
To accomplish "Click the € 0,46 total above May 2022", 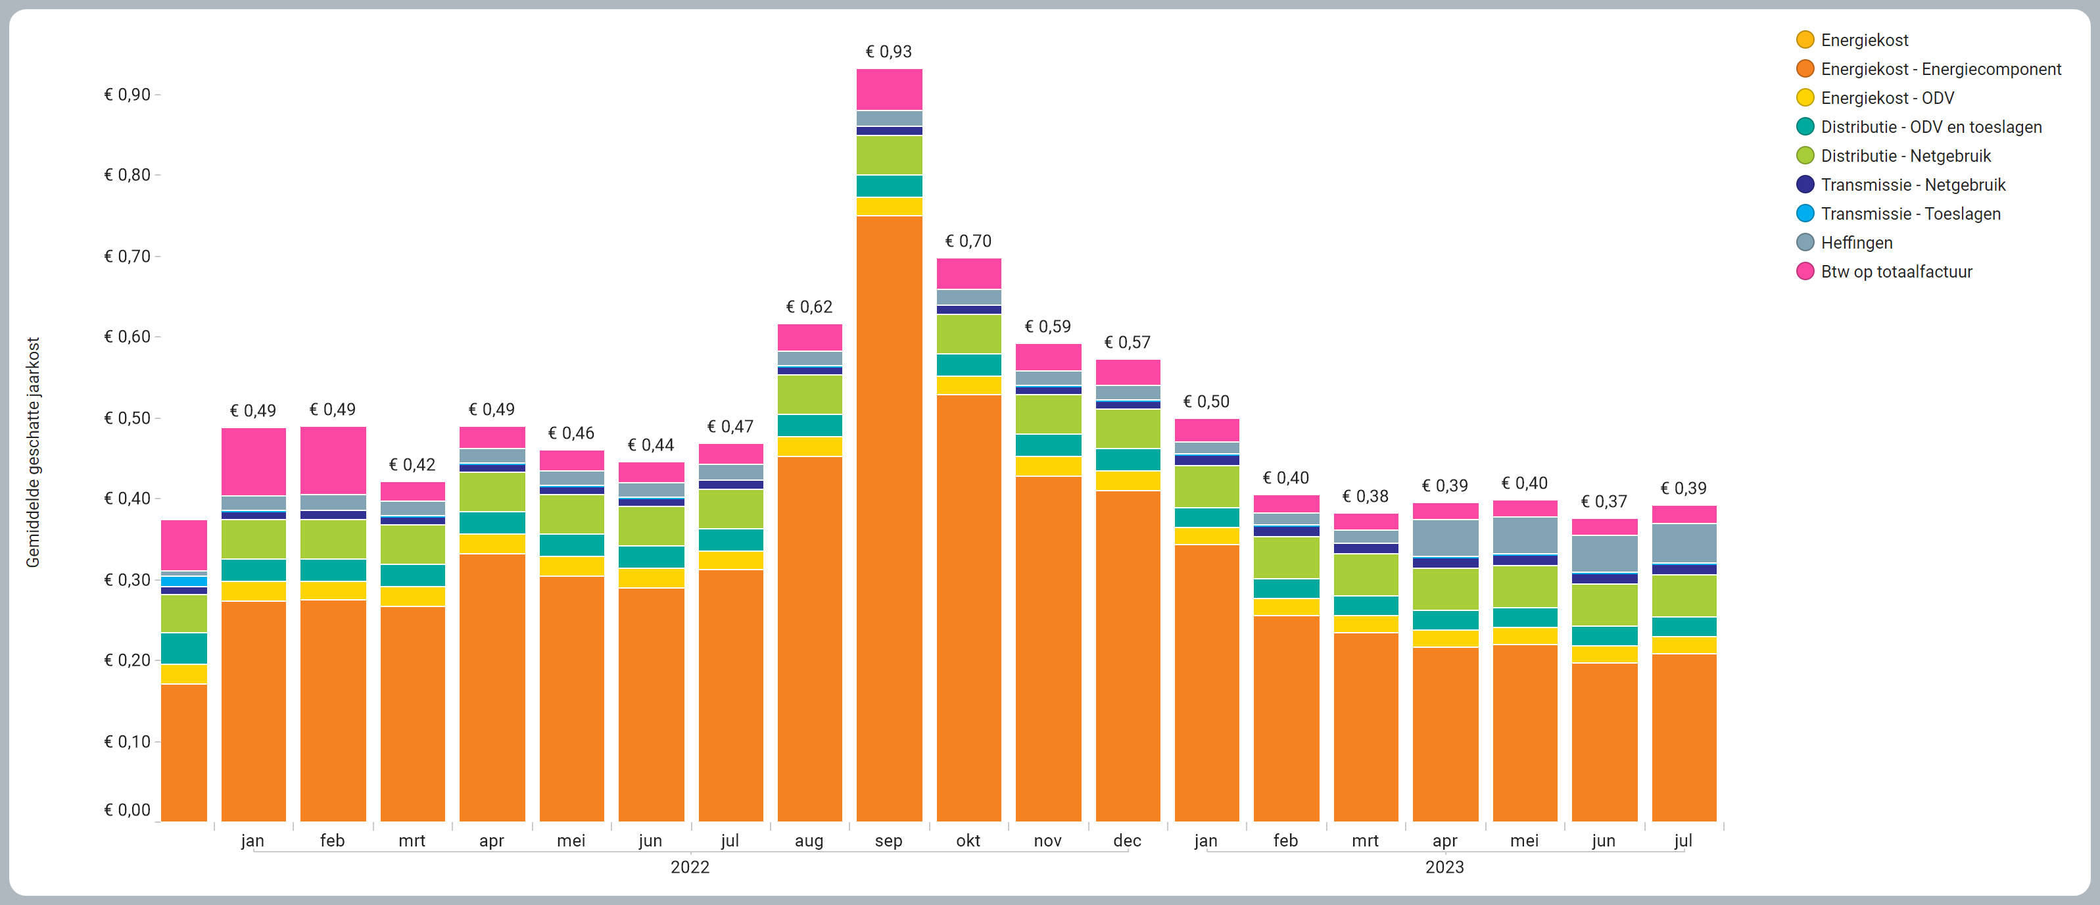I will pyautogui.click(x=571, y=433).
